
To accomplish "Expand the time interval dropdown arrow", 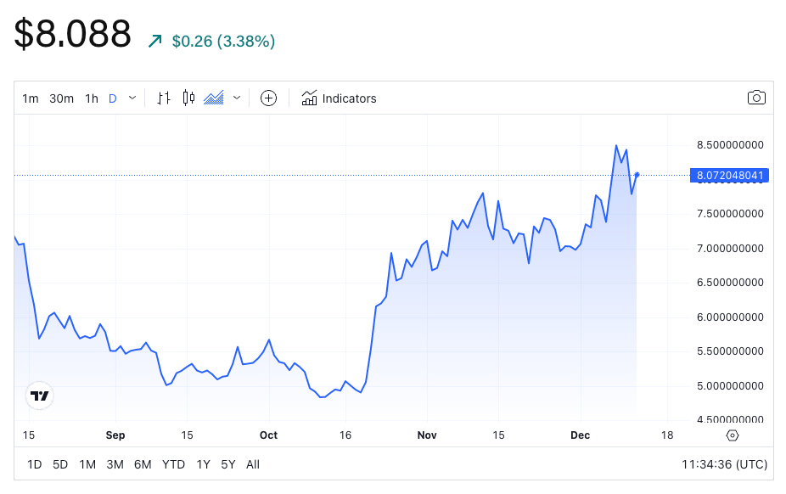I will (x=132, y=98).
